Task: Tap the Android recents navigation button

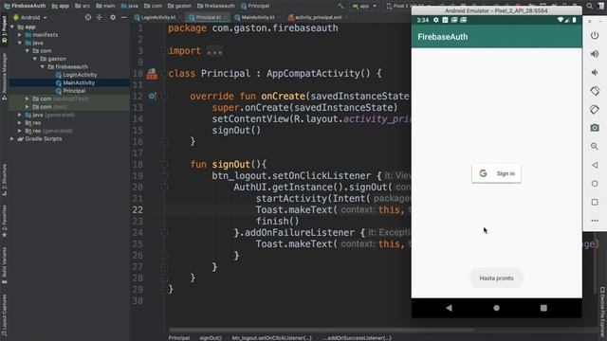Action: click(x=543, y=308)
